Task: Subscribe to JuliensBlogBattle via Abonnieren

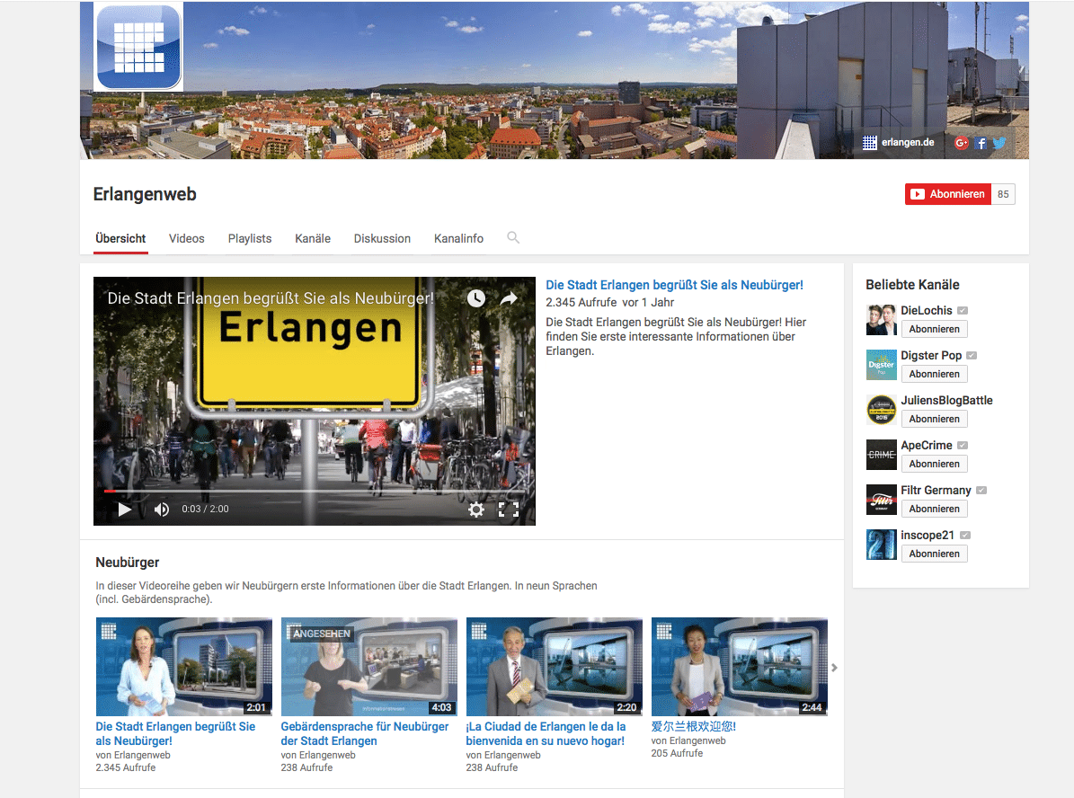Action: tap(935, 419)
